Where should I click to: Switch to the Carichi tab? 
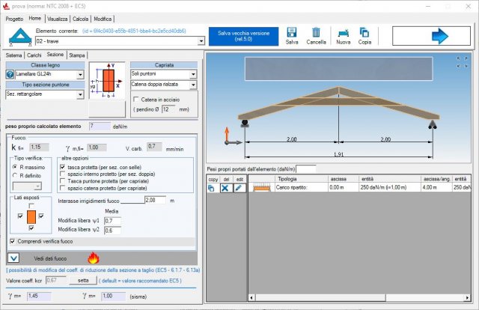click(34, 55)
